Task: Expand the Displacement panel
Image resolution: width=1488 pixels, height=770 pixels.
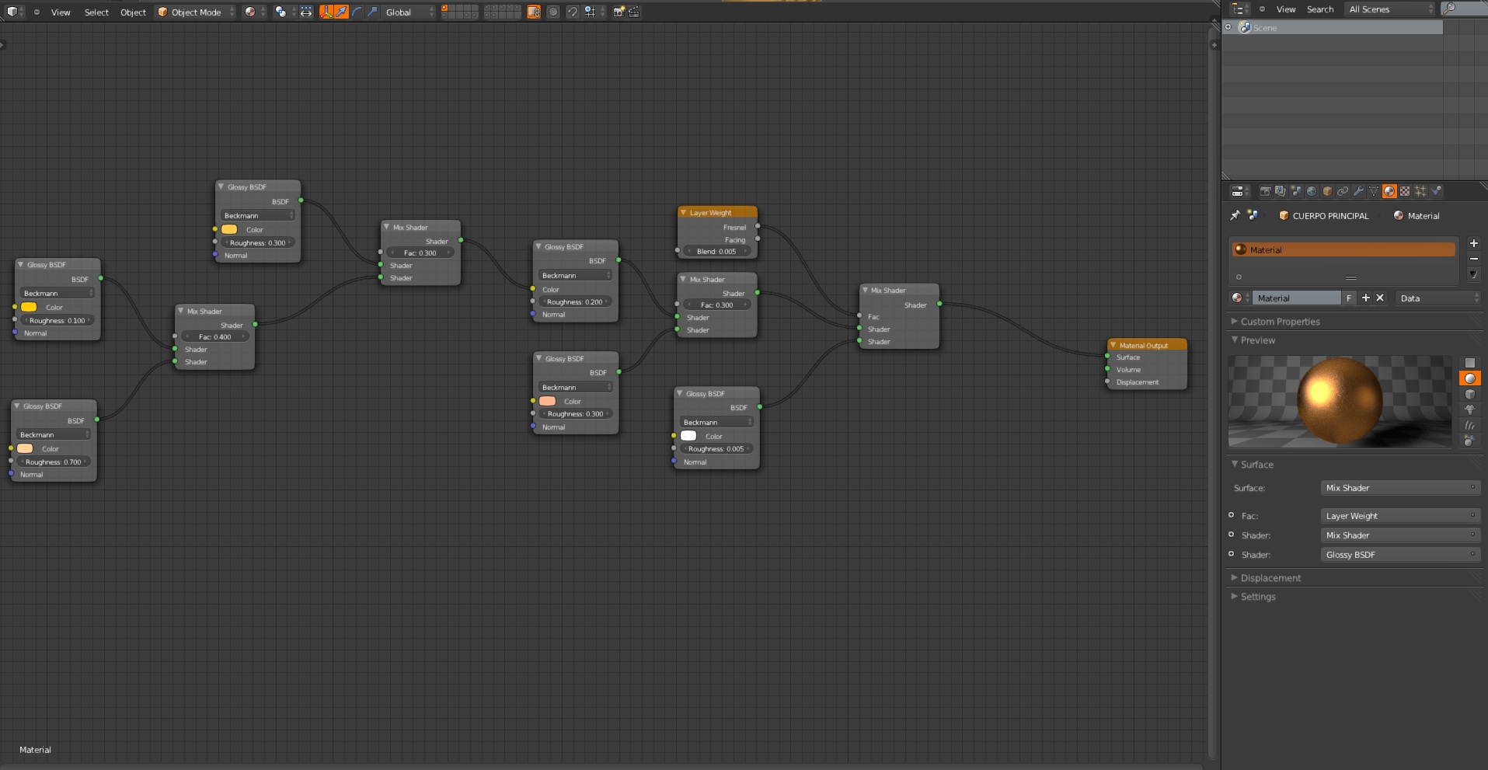Action: click(1270, 578)
